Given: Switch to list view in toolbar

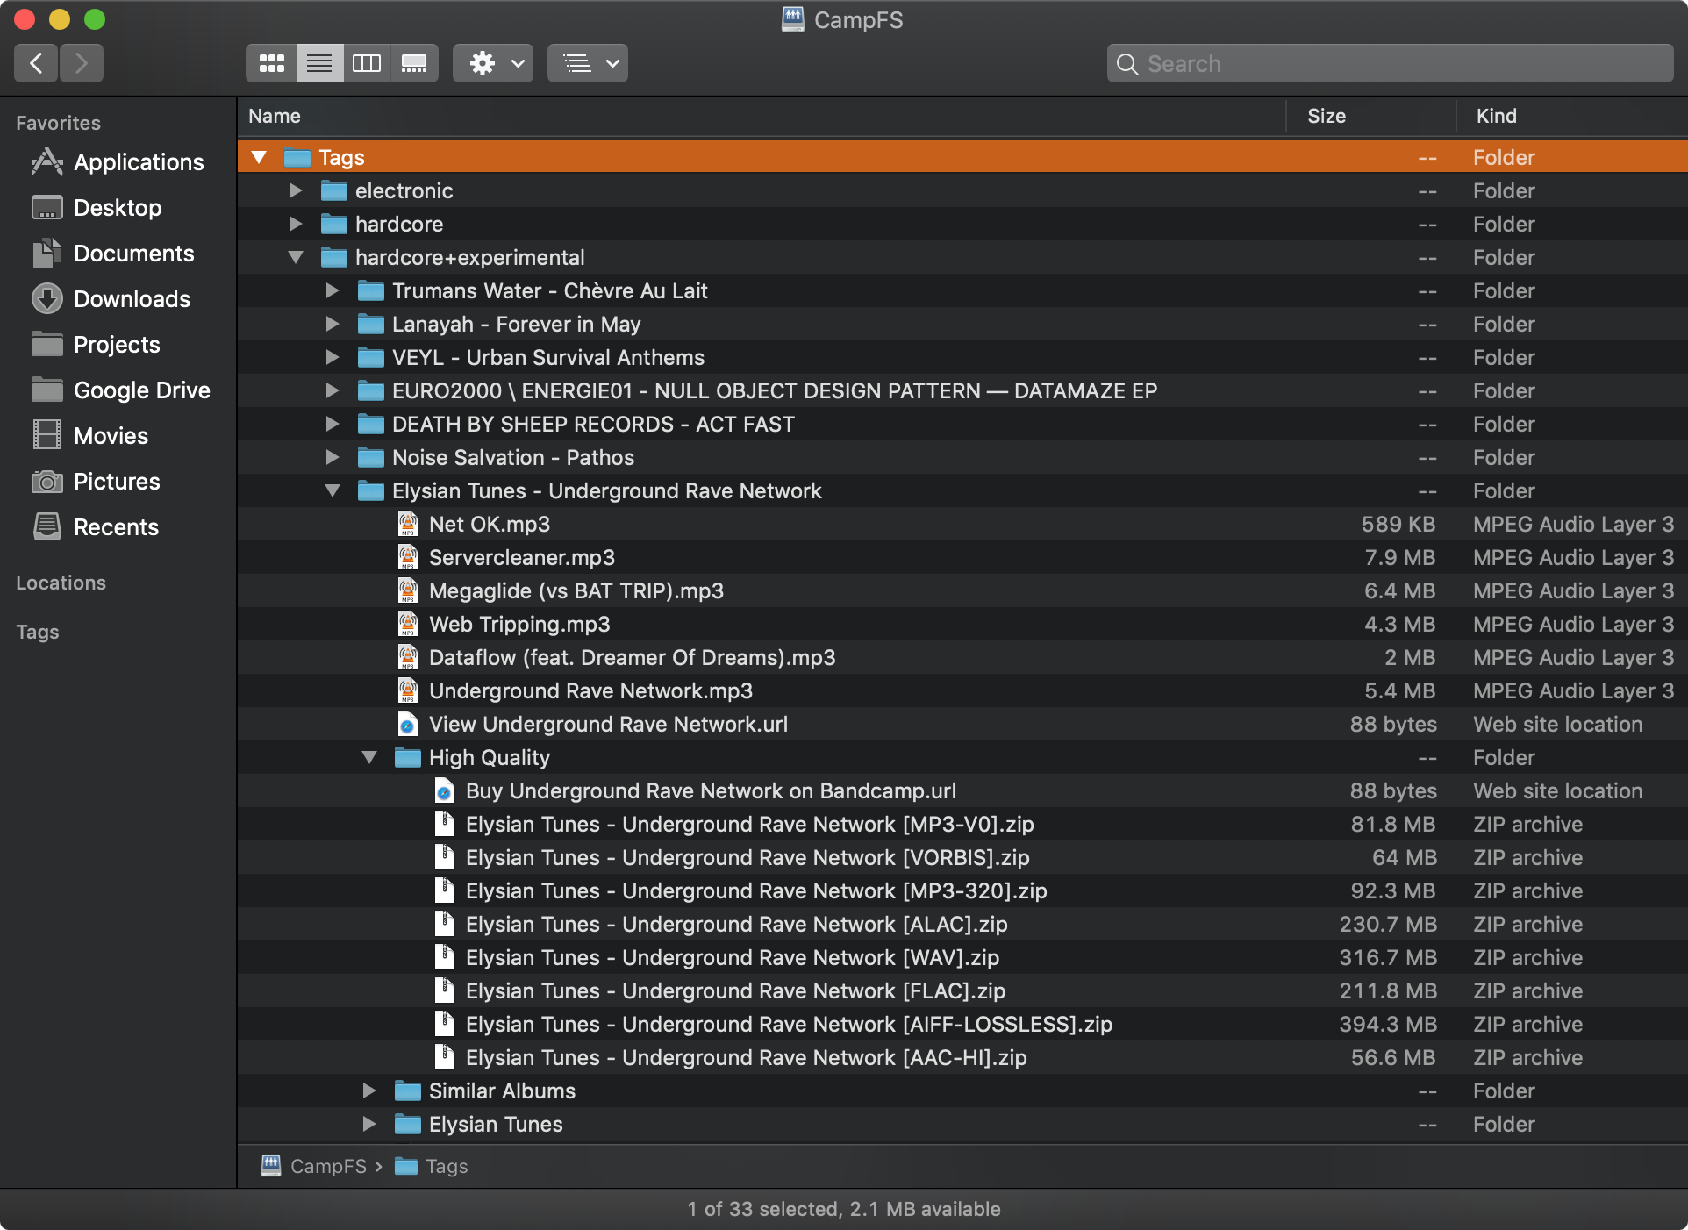Looking at the screenshot, I should (x=319, y=63).
